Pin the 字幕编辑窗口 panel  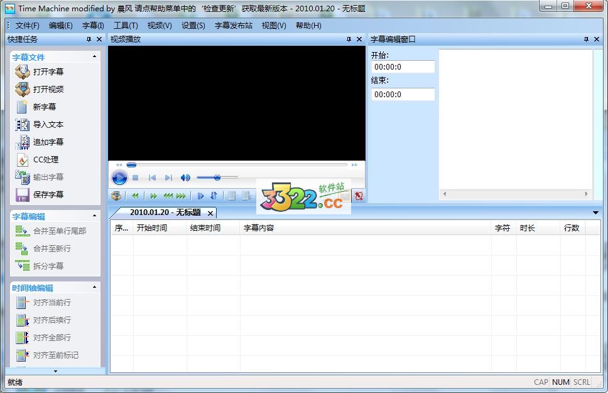pos(586,39)
